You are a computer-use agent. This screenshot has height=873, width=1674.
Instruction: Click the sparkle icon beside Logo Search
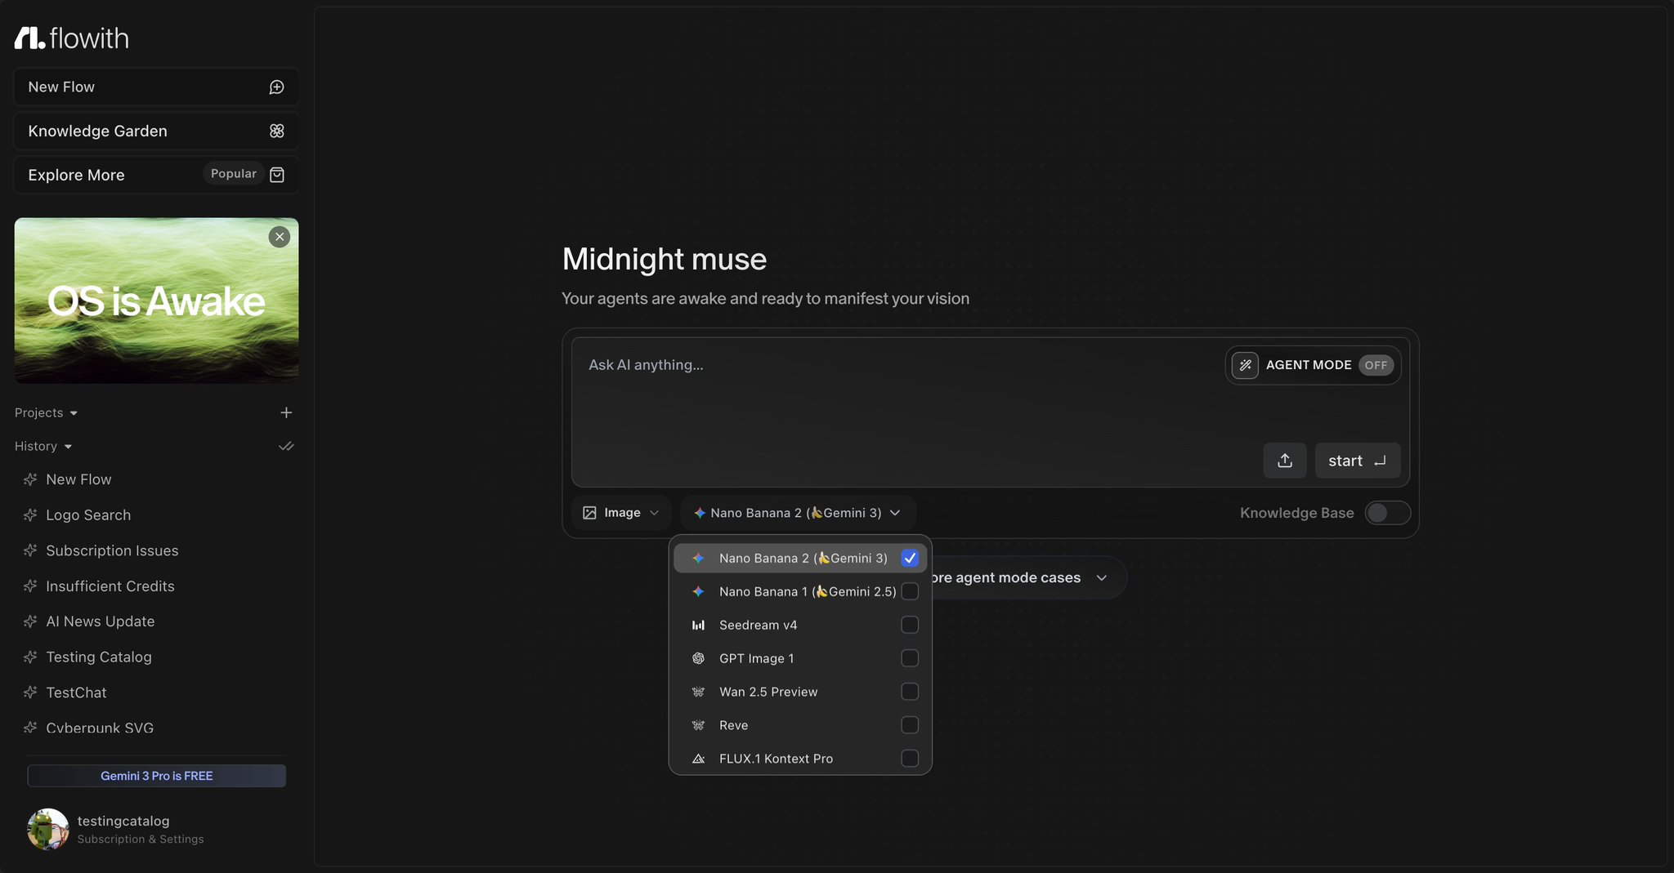coord(30,515)
